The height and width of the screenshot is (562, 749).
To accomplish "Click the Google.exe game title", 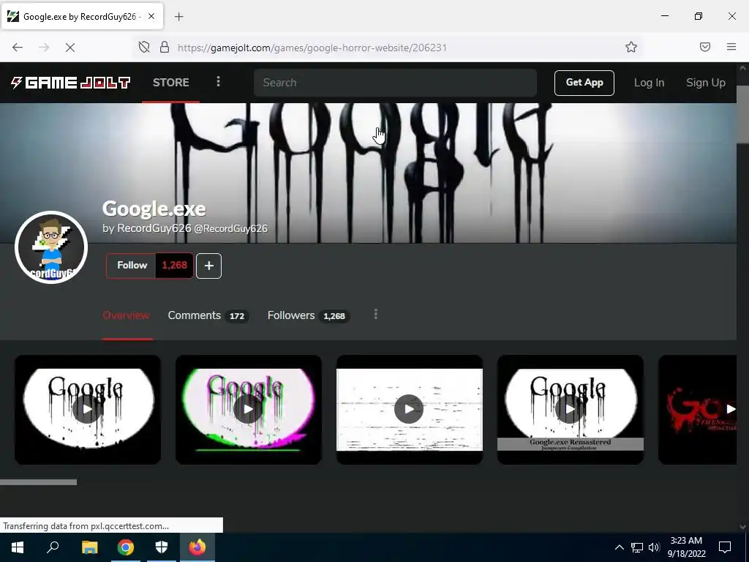I will tap(154, 209).
